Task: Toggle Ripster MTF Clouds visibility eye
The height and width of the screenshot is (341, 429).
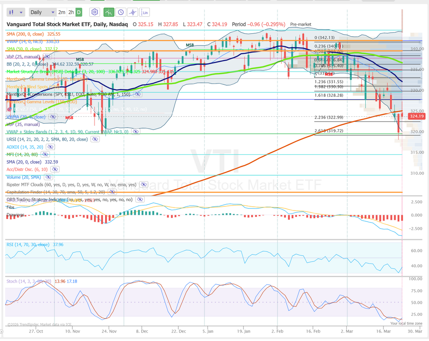Action: pyautogui.click(x=143, y=185)
